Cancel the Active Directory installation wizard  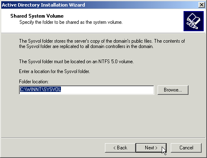(186, 148)
